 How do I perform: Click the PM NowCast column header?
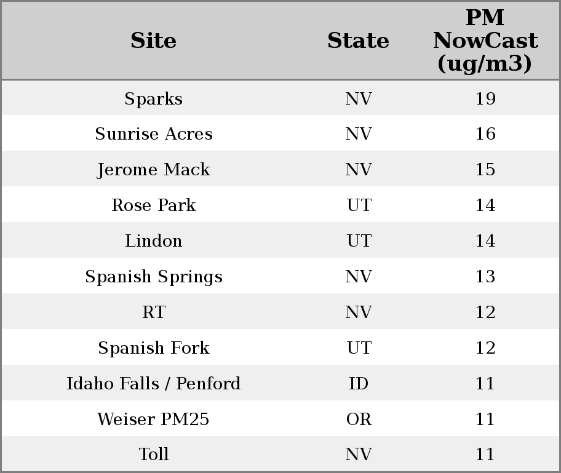click(x=485, y=41)
